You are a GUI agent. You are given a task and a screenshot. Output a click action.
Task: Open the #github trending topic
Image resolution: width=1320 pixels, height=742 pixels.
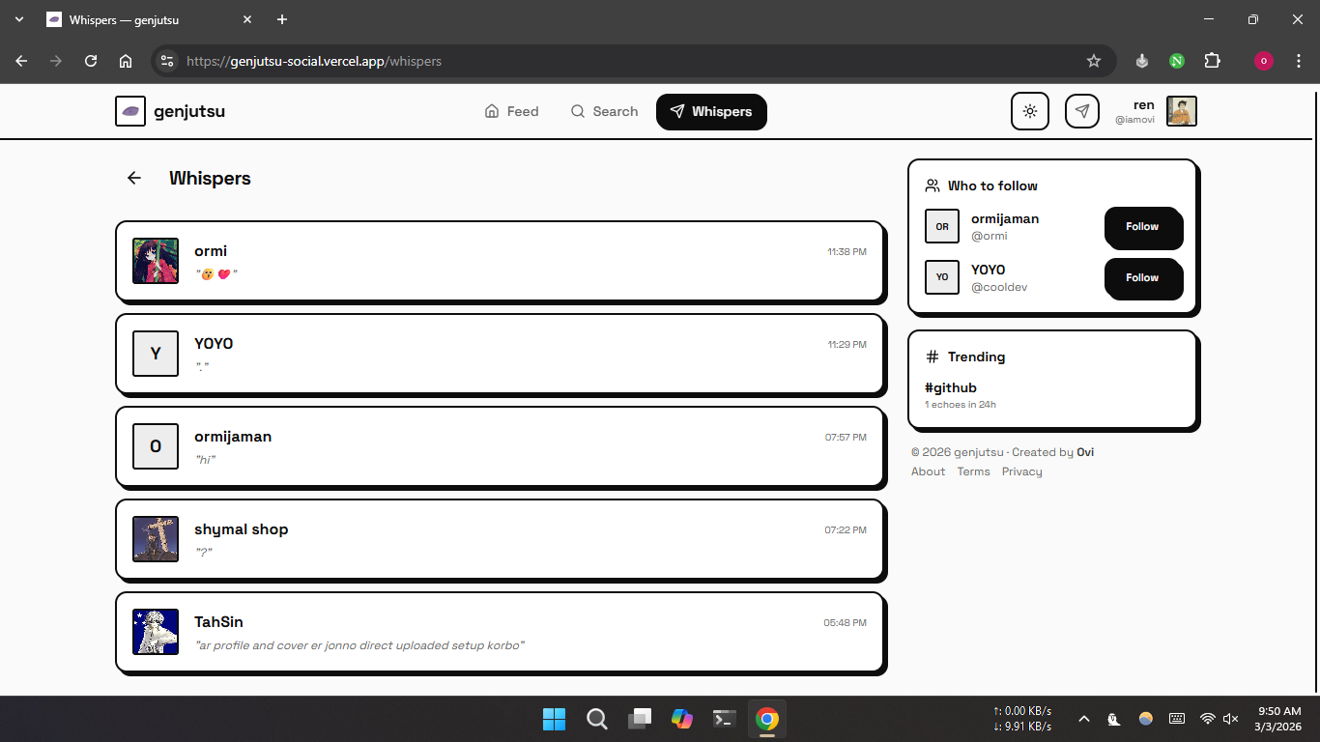[x=951, y=387]
